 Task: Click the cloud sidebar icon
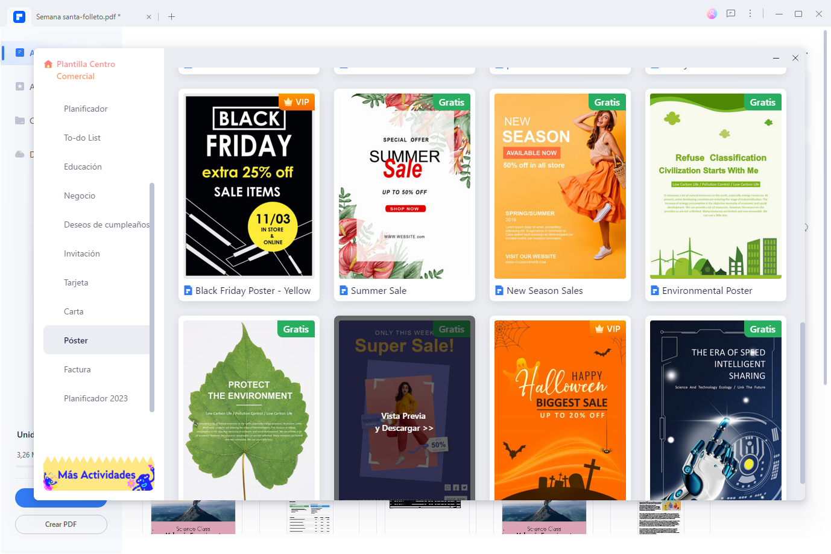click(x=20, y=154)
